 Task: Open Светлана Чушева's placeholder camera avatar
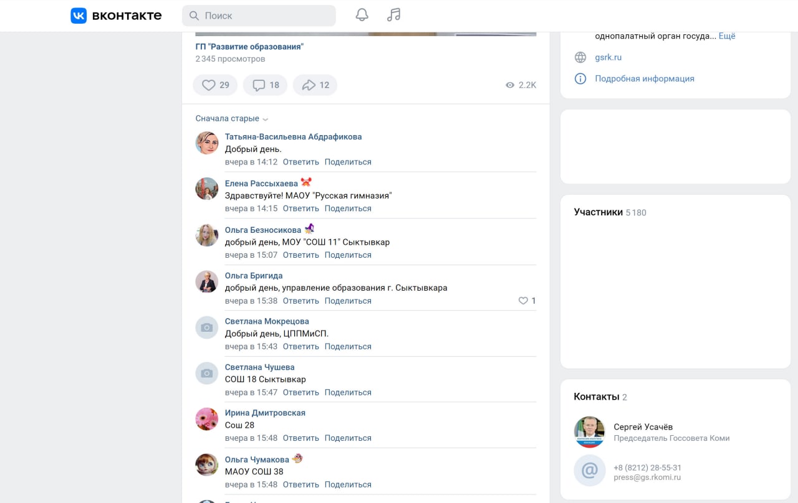point(207,373)
